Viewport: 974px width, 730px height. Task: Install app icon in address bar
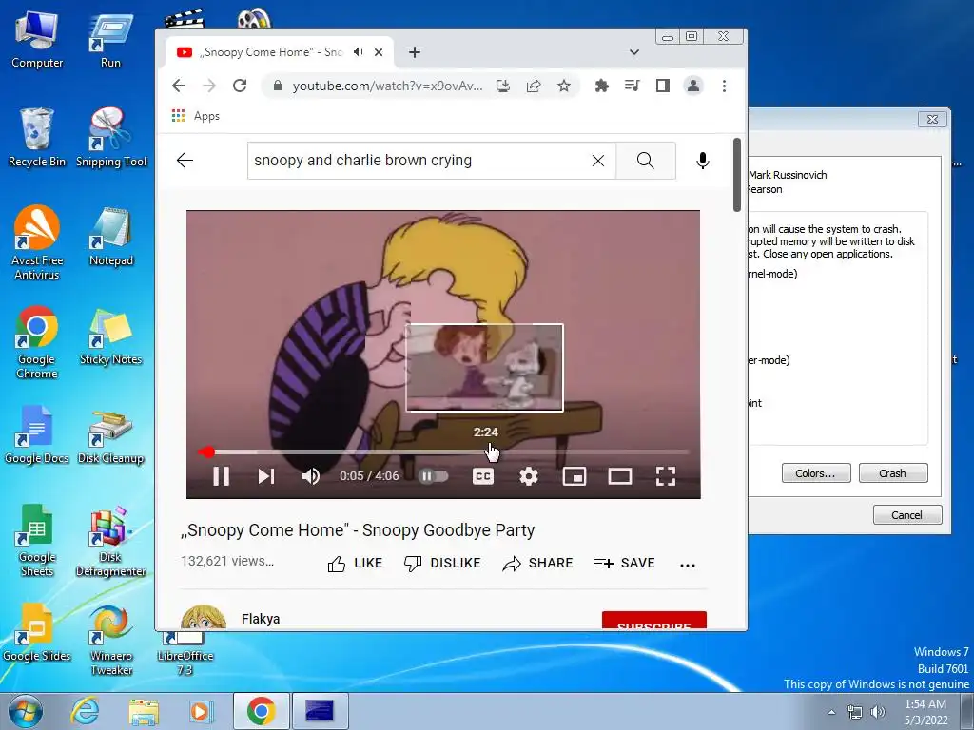pos(503,86)
